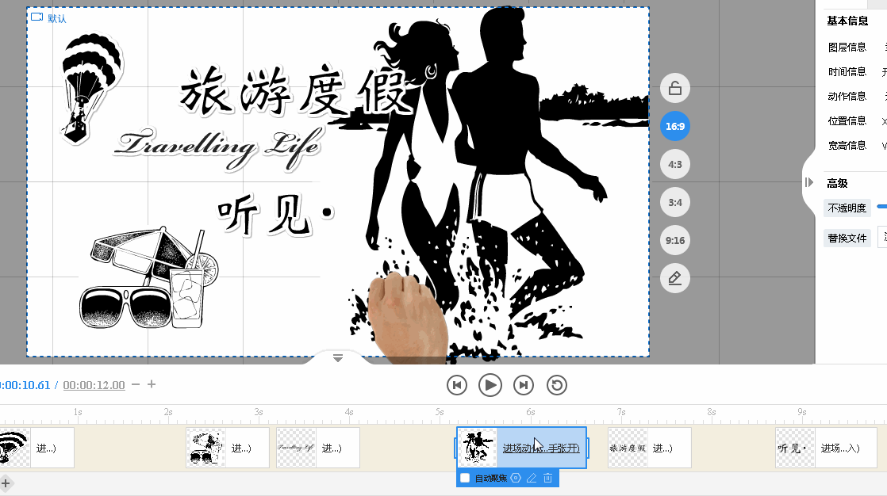Enable the 自动聚焦 checkbox
The width and height of the screenshot is (887, 496).
[465, 478]
